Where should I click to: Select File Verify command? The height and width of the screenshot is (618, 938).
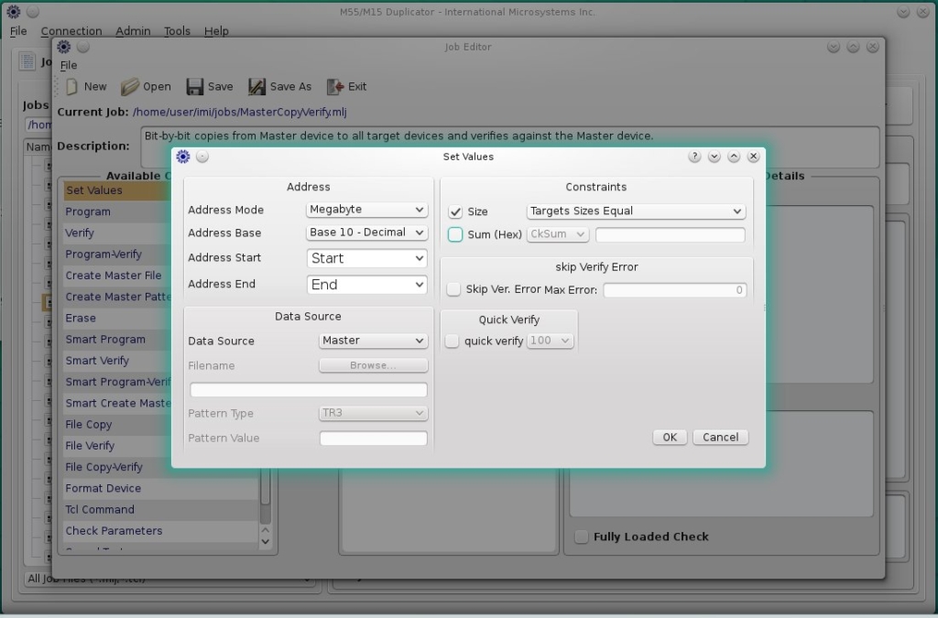tap(118, 446)
